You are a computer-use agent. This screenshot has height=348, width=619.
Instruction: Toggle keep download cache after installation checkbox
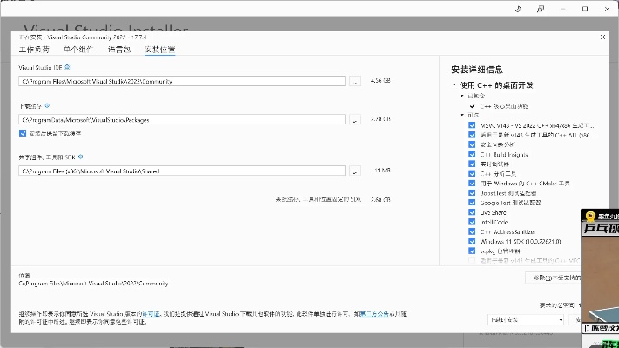[23, 133]
